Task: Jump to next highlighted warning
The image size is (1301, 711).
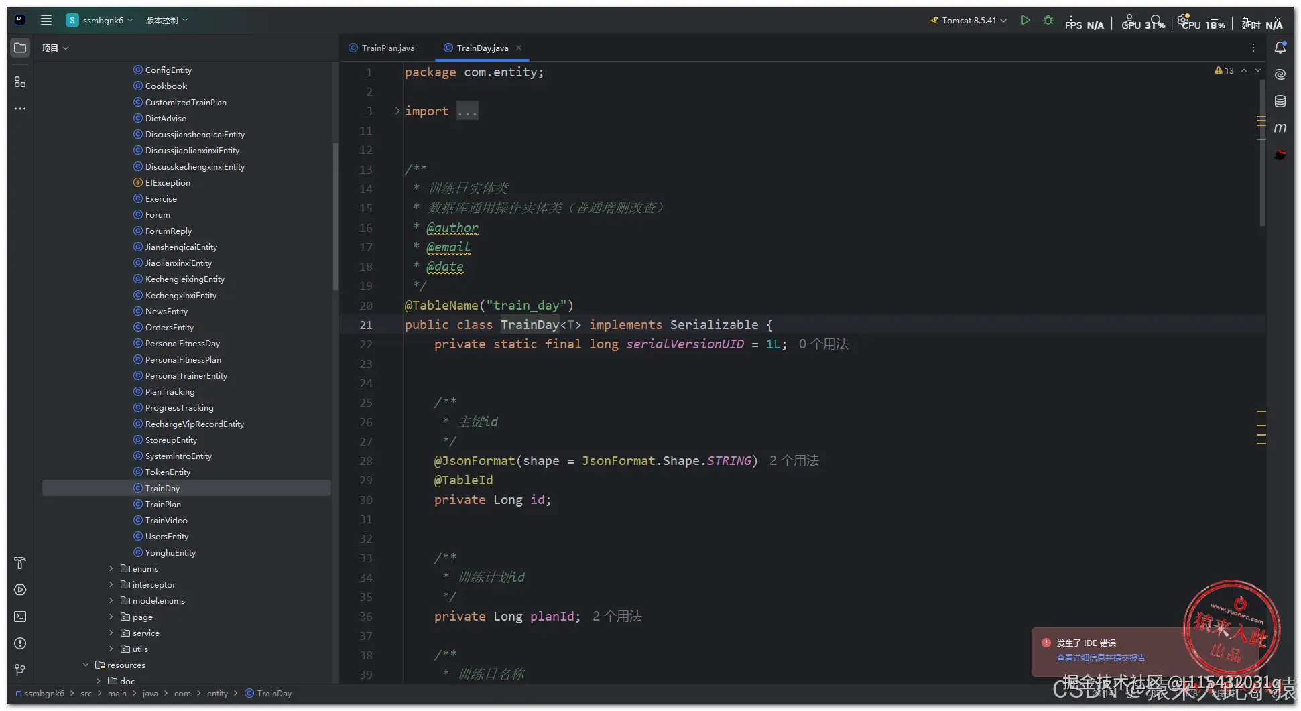Action: (x=1258, y=70)
